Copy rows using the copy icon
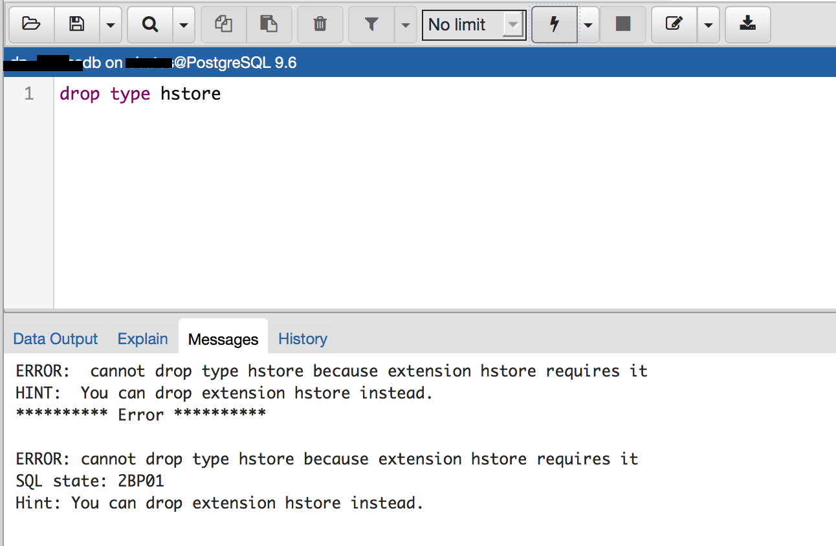The height and width of the screenshot is (546, 836). [x=223, y=24]
